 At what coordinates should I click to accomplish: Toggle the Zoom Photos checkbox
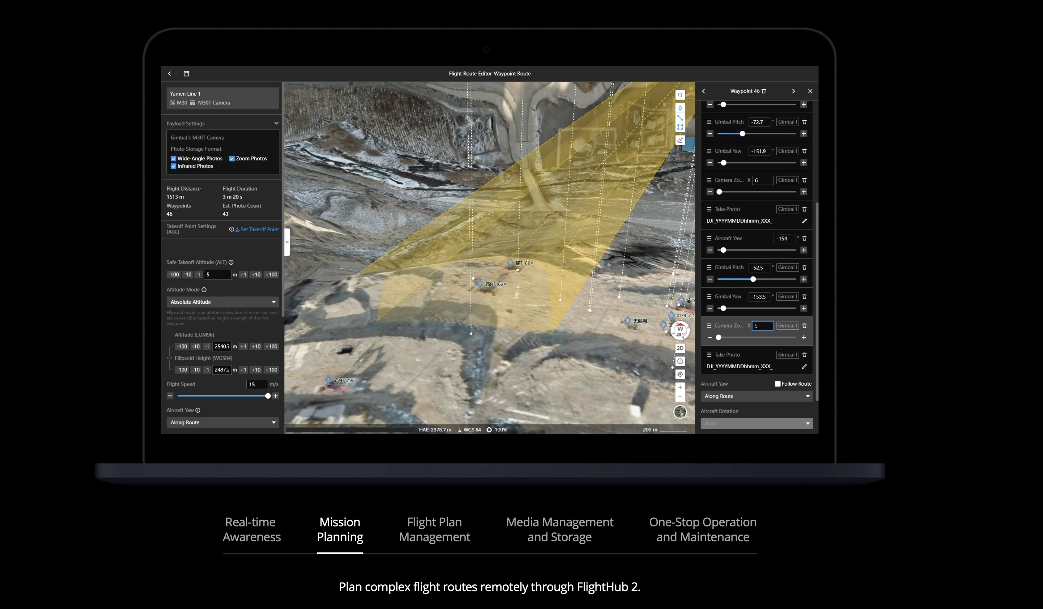click(232, 159)
